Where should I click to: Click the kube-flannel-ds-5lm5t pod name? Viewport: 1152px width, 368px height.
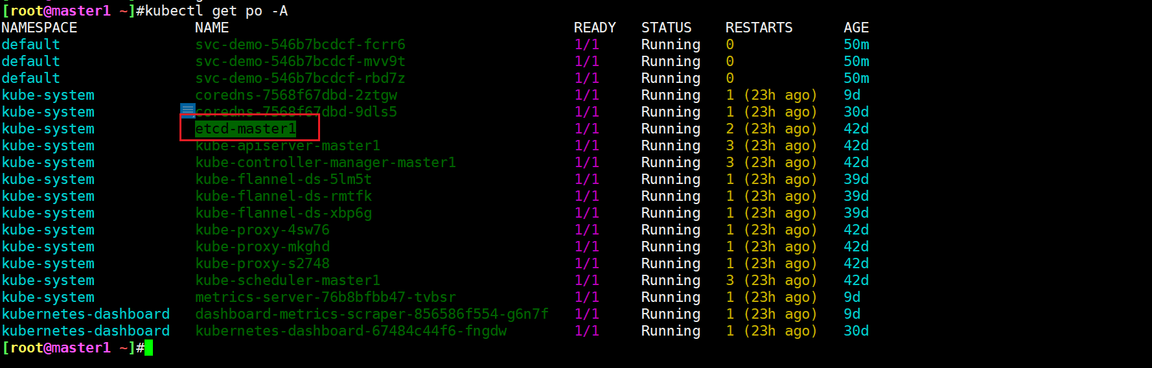click(283, 179)
